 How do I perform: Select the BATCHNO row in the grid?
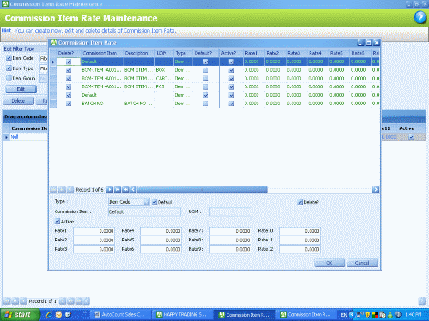coord(214,104)
